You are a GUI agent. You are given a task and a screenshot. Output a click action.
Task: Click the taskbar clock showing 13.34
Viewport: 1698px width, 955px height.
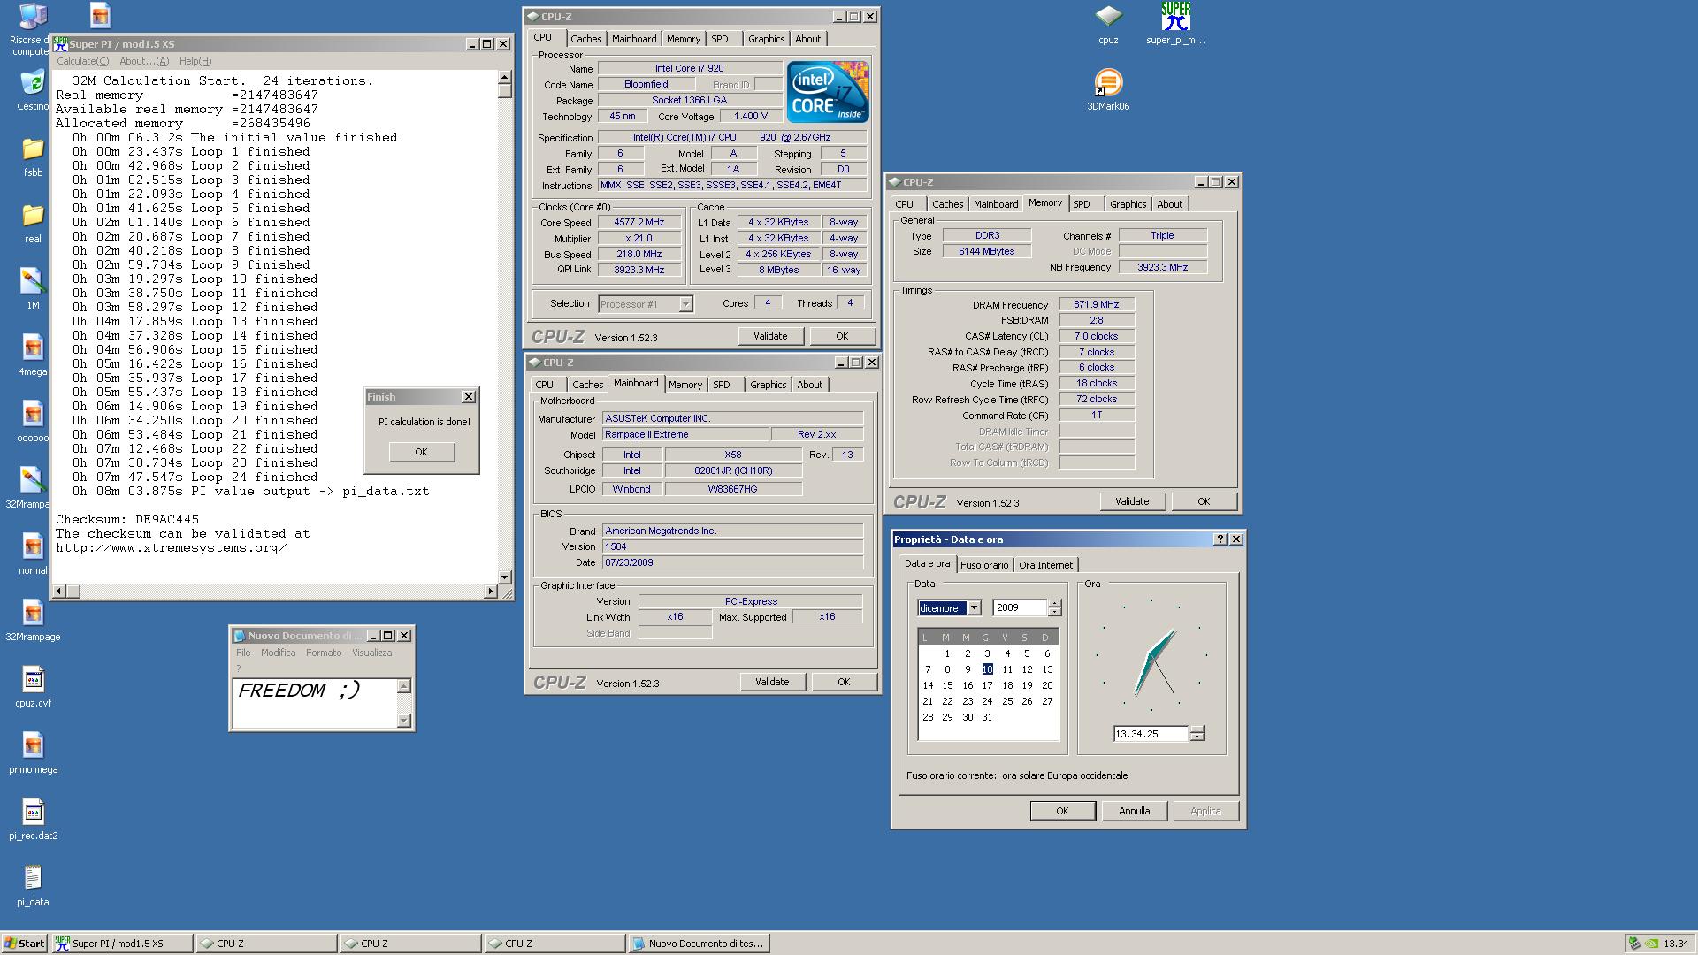[x=1676, y=944]
